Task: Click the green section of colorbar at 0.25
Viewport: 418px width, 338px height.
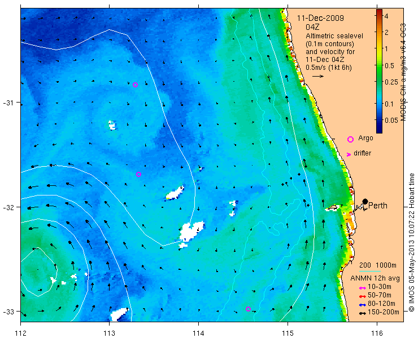Action: pyautogui.click(x=379, y=82)
